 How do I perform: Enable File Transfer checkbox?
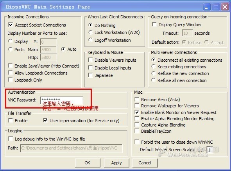(11, 120)
